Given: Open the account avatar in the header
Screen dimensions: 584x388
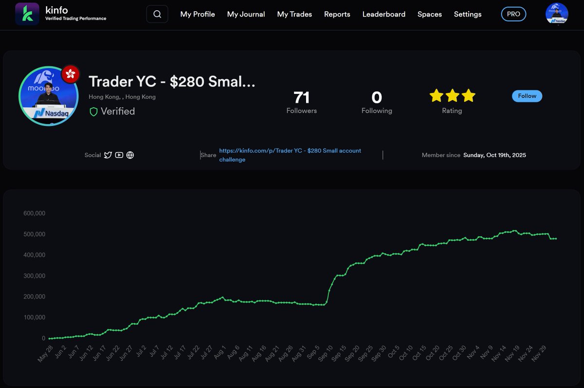Looking at the screenshot, I should [557, 14].
